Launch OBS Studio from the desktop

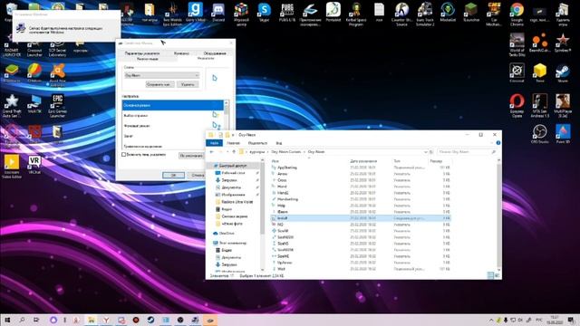[540, 134]
